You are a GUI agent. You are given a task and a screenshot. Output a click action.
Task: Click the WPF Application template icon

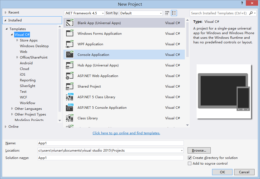point(70,44)
